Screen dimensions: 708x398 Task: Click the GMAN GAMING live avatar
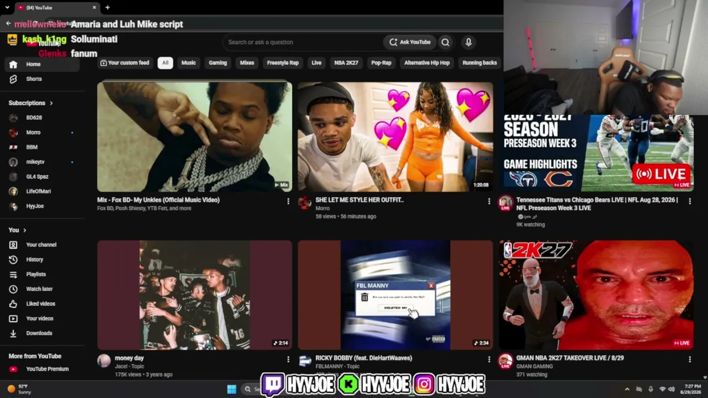click(x=506, y=362)
